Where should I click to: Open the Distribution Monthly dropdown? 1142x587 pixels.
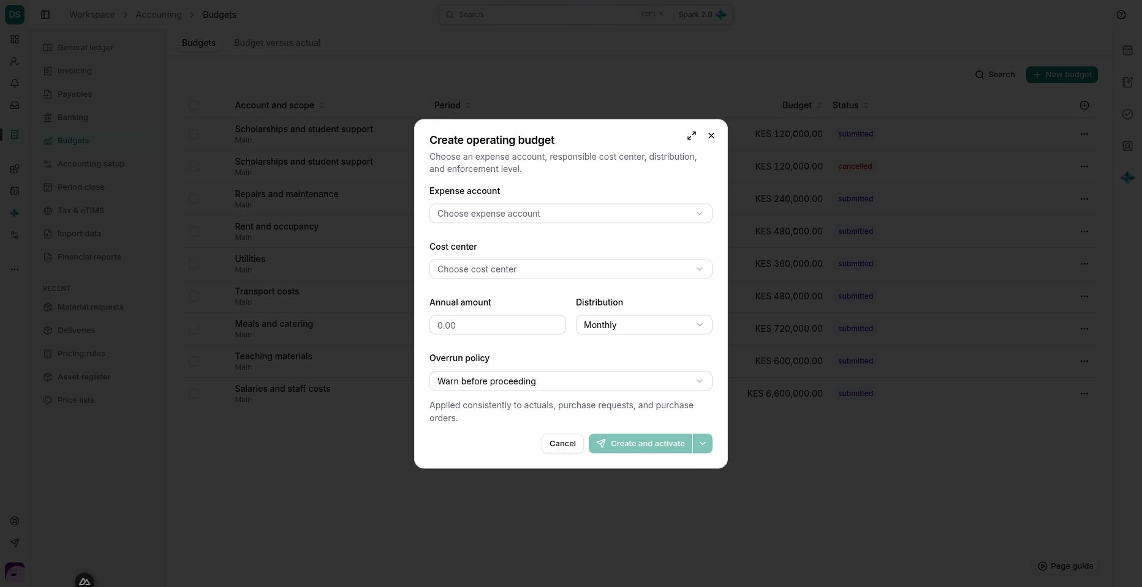tap(644, 325)
